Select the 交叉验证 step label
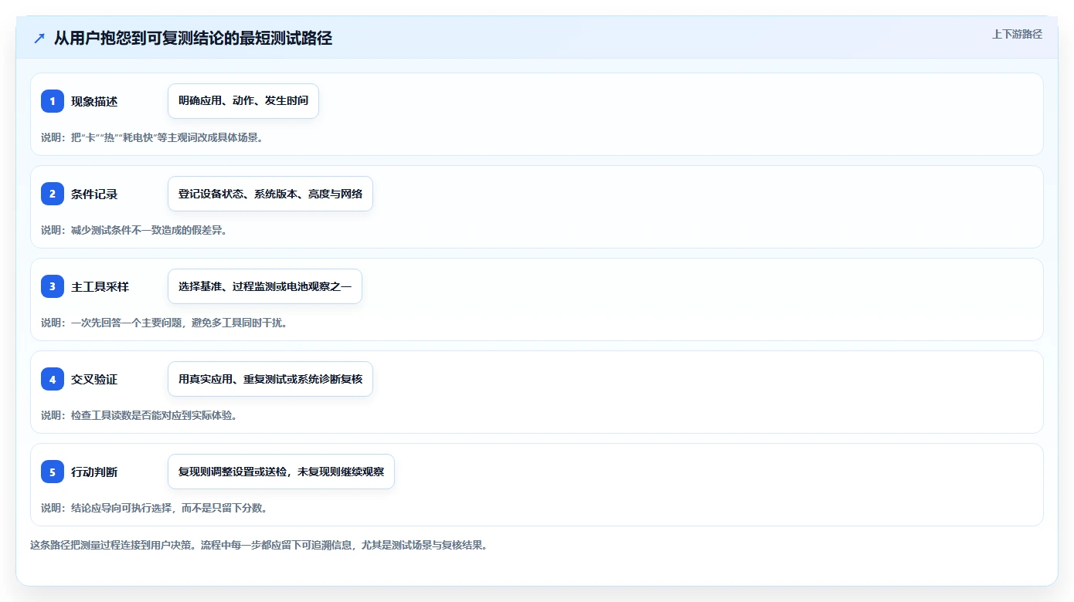The width and height of the screenshot is (1074, 602). point(94,379)
